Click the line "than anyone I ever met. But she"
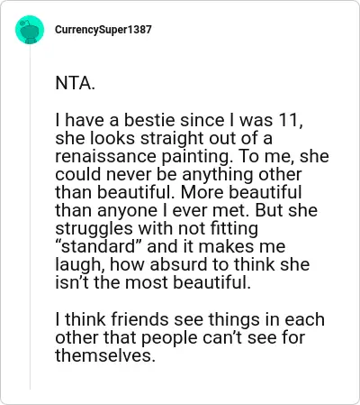 [x=186, y=210]
